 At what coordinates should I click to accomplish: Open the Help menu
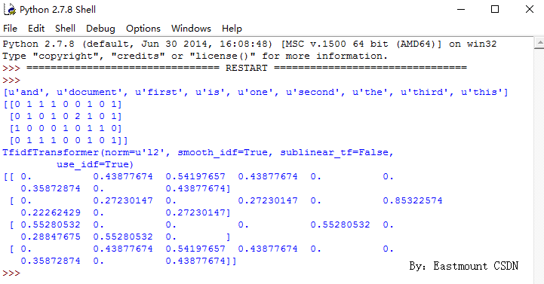pos(232,29)
